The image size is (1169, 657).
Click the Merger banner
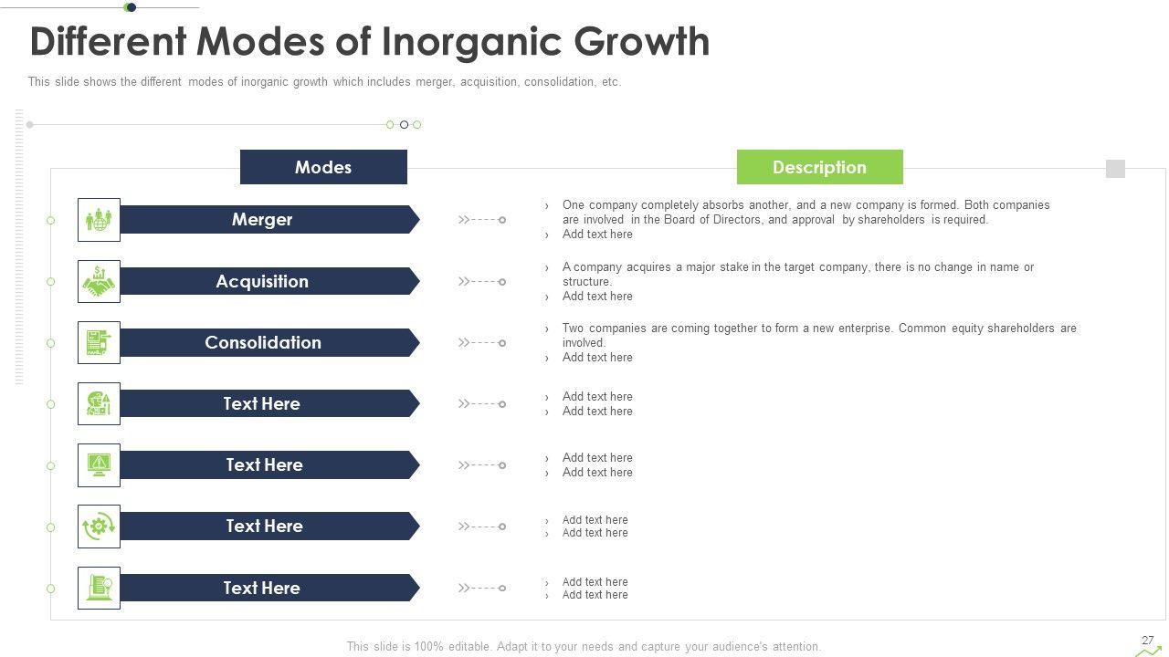pyautogui.click(x=265, y=220)
